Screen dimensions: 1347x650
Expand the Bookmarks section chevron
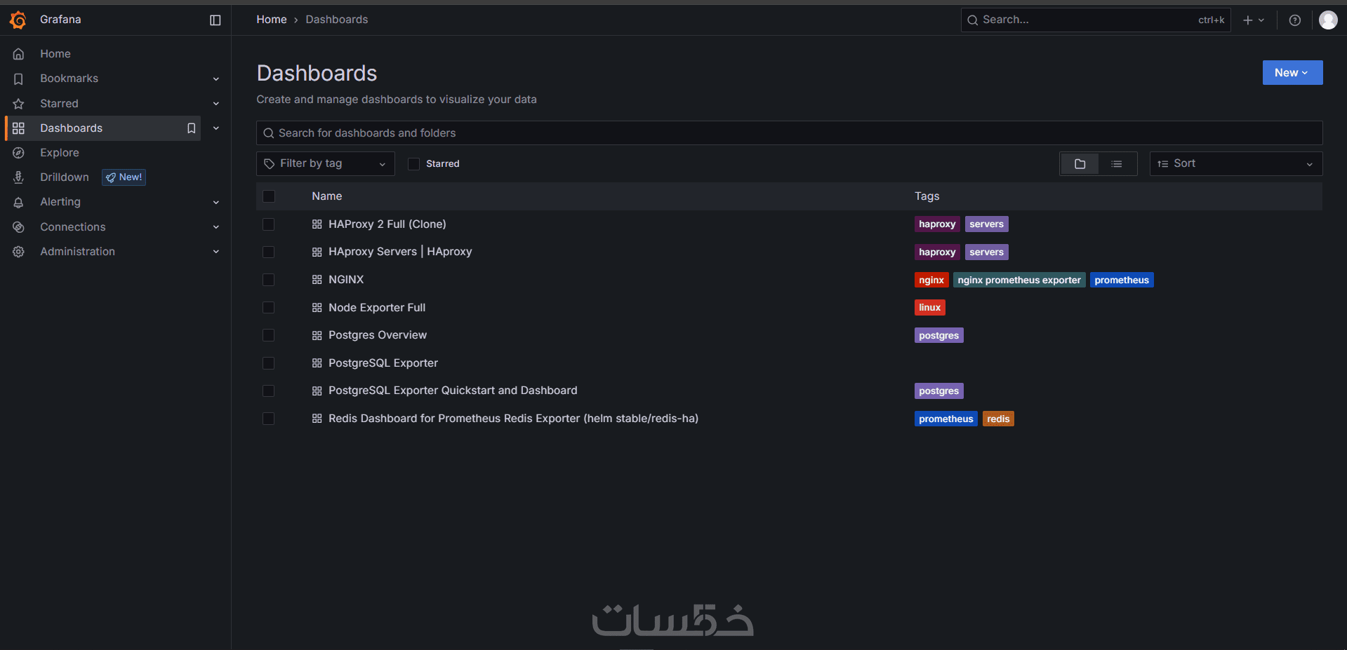tap(216, 79)
